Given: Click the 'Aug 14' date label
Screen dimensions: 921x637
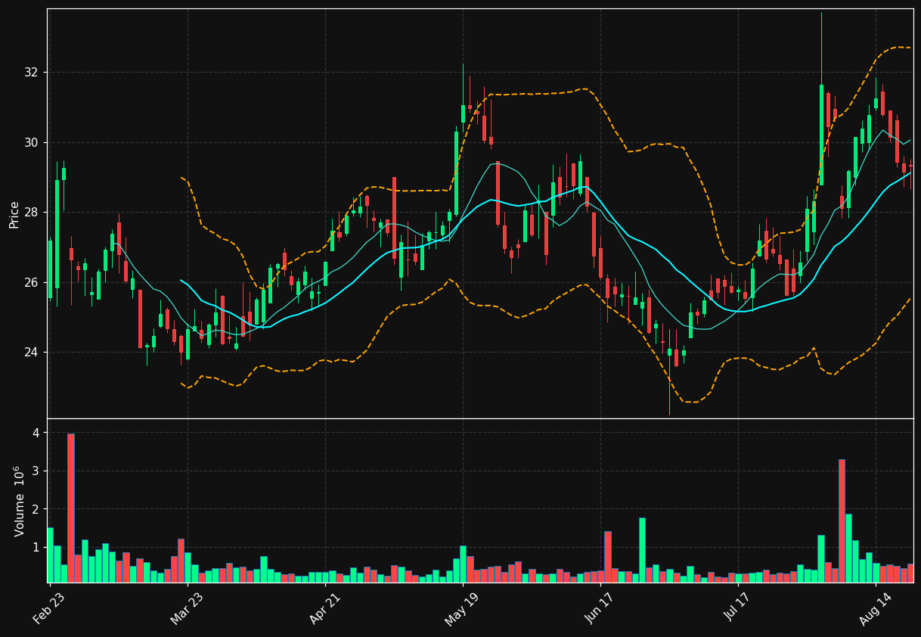Looking at the screenshot, I should 876,608.
